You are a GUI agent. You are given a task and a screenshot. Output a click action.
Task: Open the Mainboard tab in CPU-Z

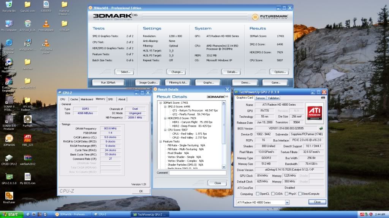tap(87, 100)
